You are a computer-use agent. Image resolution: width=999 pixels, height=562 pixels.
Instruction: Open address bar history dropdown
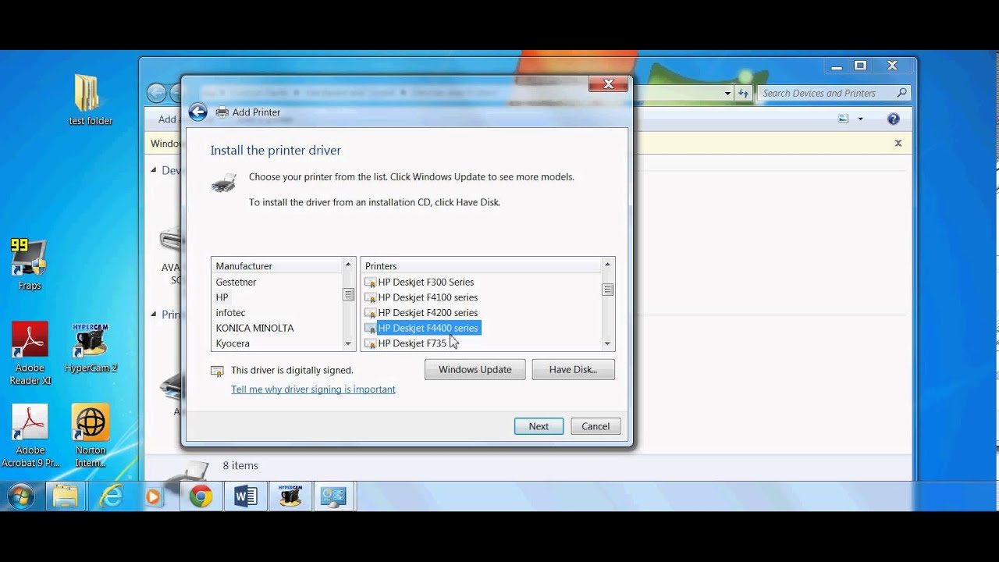coord(727,93)
